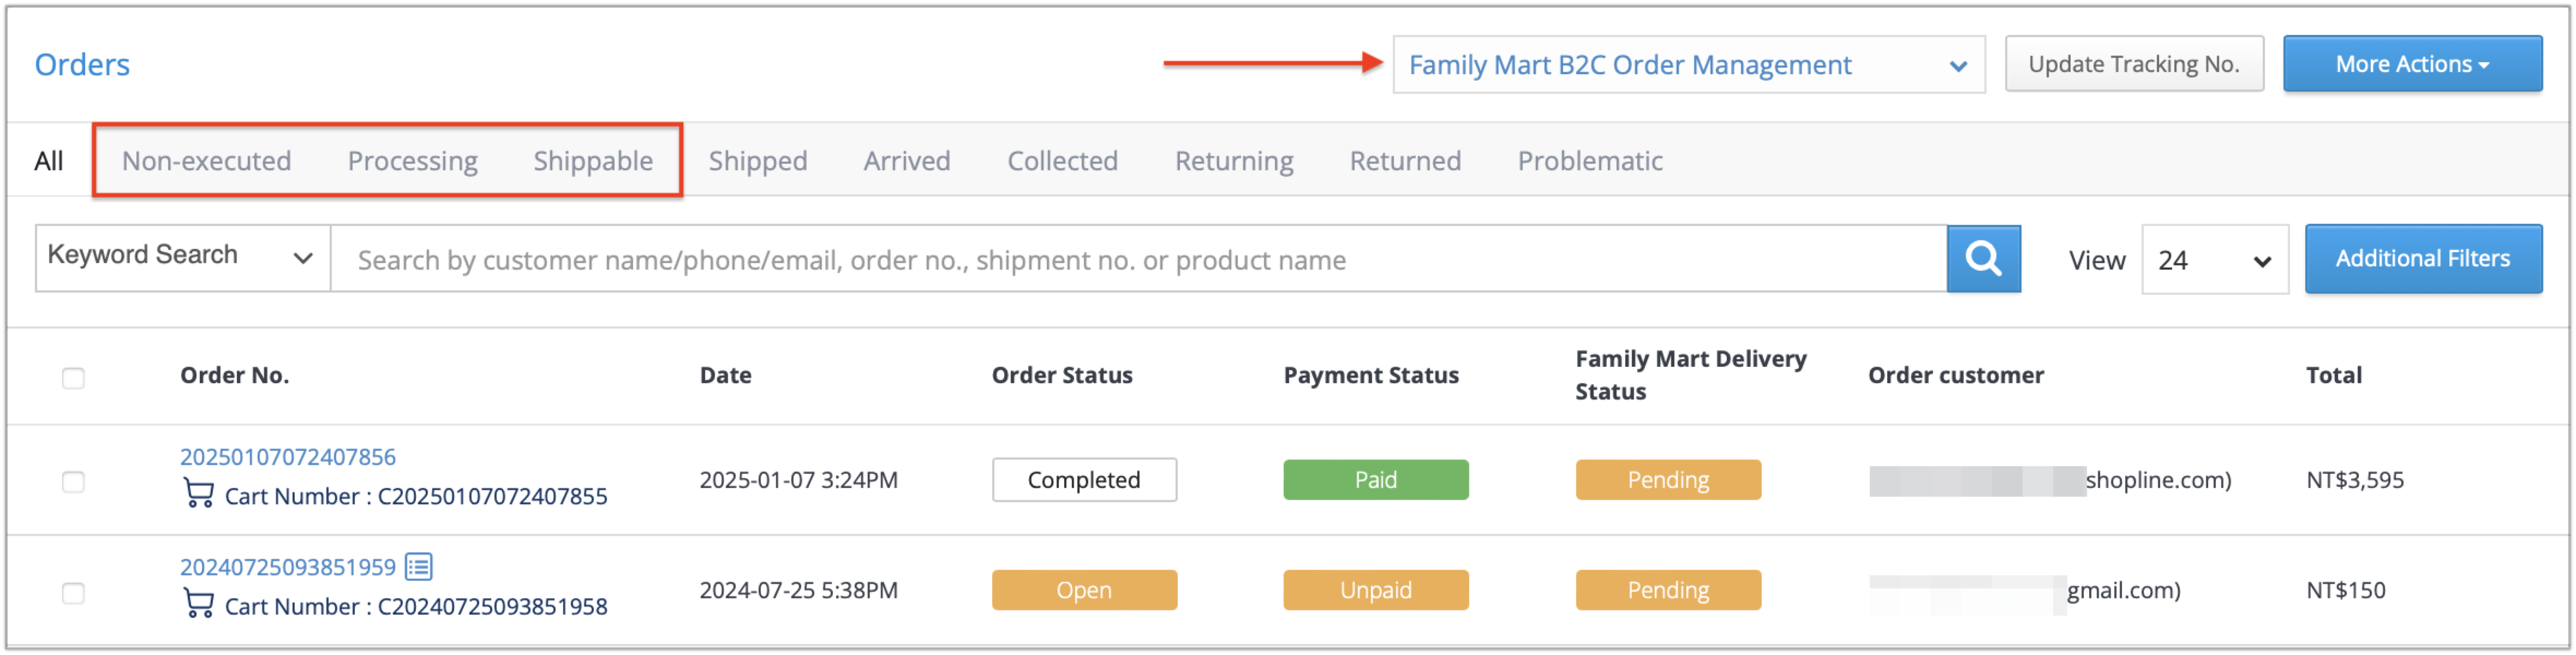
Task: Tick the select-all orders checkbox in header
Action: coord(73,378)
